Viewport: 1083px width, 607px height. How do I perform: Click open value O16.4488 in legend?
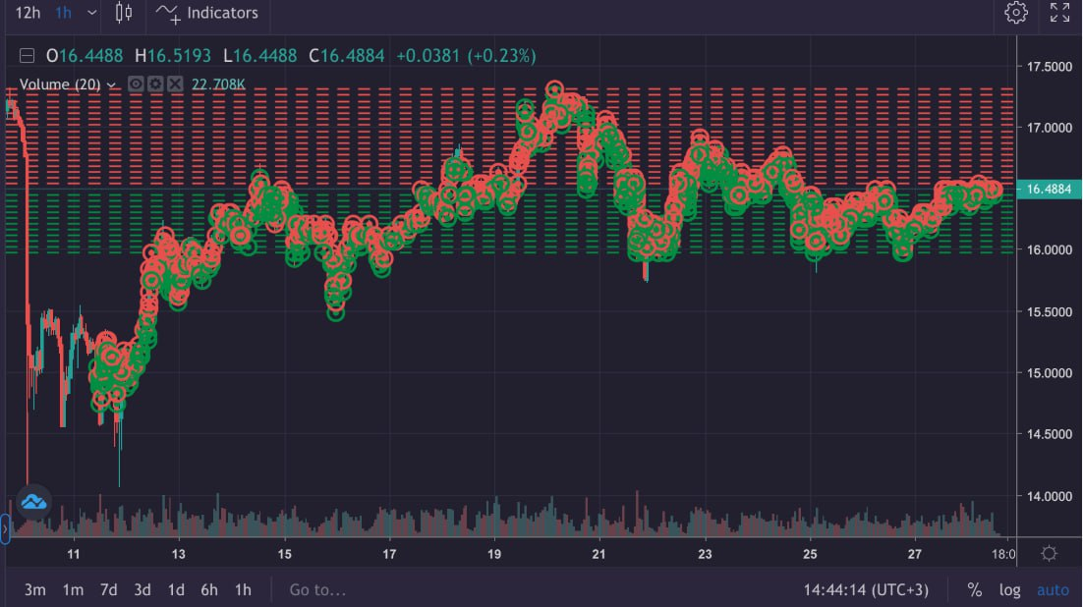(85, 56)
